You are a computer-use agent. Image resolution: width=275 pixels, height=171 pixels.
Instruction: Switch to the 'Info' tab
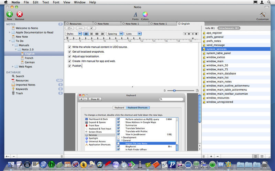(210, 28)
